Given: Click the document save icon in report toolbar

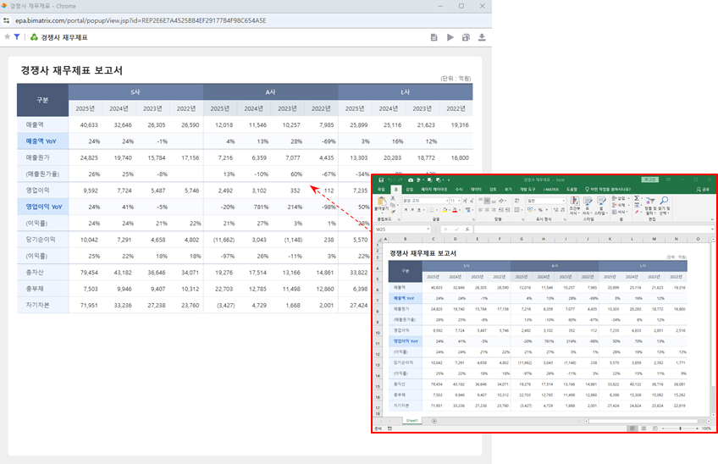Looking at the screenshot, I should [434, 37].
